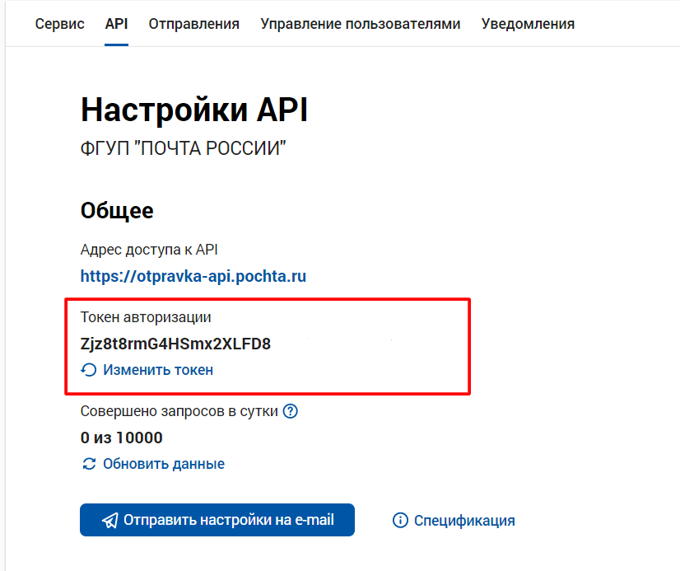Click the Токен авторизации label
This screenshot has width=680, height=571.
146,317
